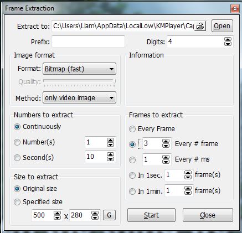Increase the In 1sec. frame(s) spinner
This screenshot has width=242, height=233.
[x=188, y=173]
